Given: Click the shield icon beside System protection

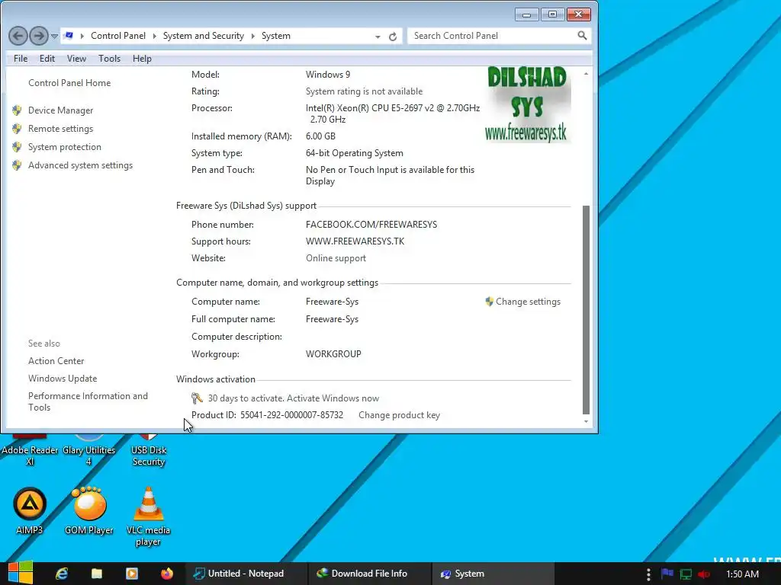Looking at the screenshot, I should [x=17, y=147].
